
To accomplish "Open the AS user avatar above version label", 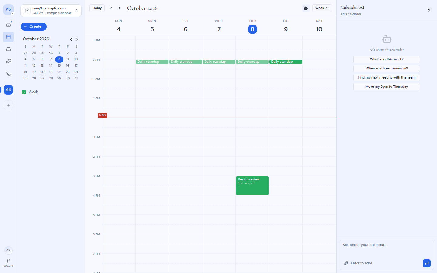I will [x=8, y=250].
